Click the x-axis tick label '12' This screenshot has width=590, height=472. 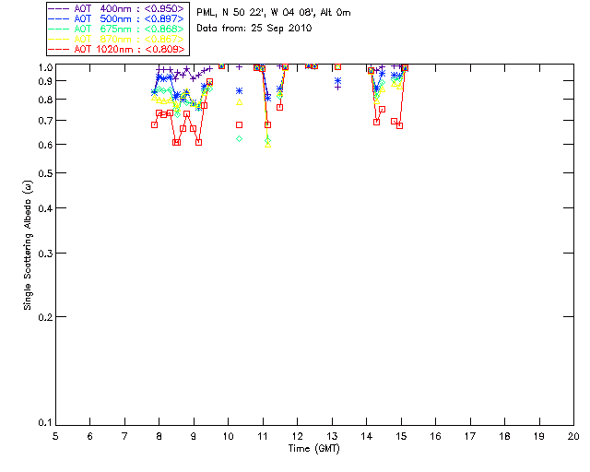[297, 436]
